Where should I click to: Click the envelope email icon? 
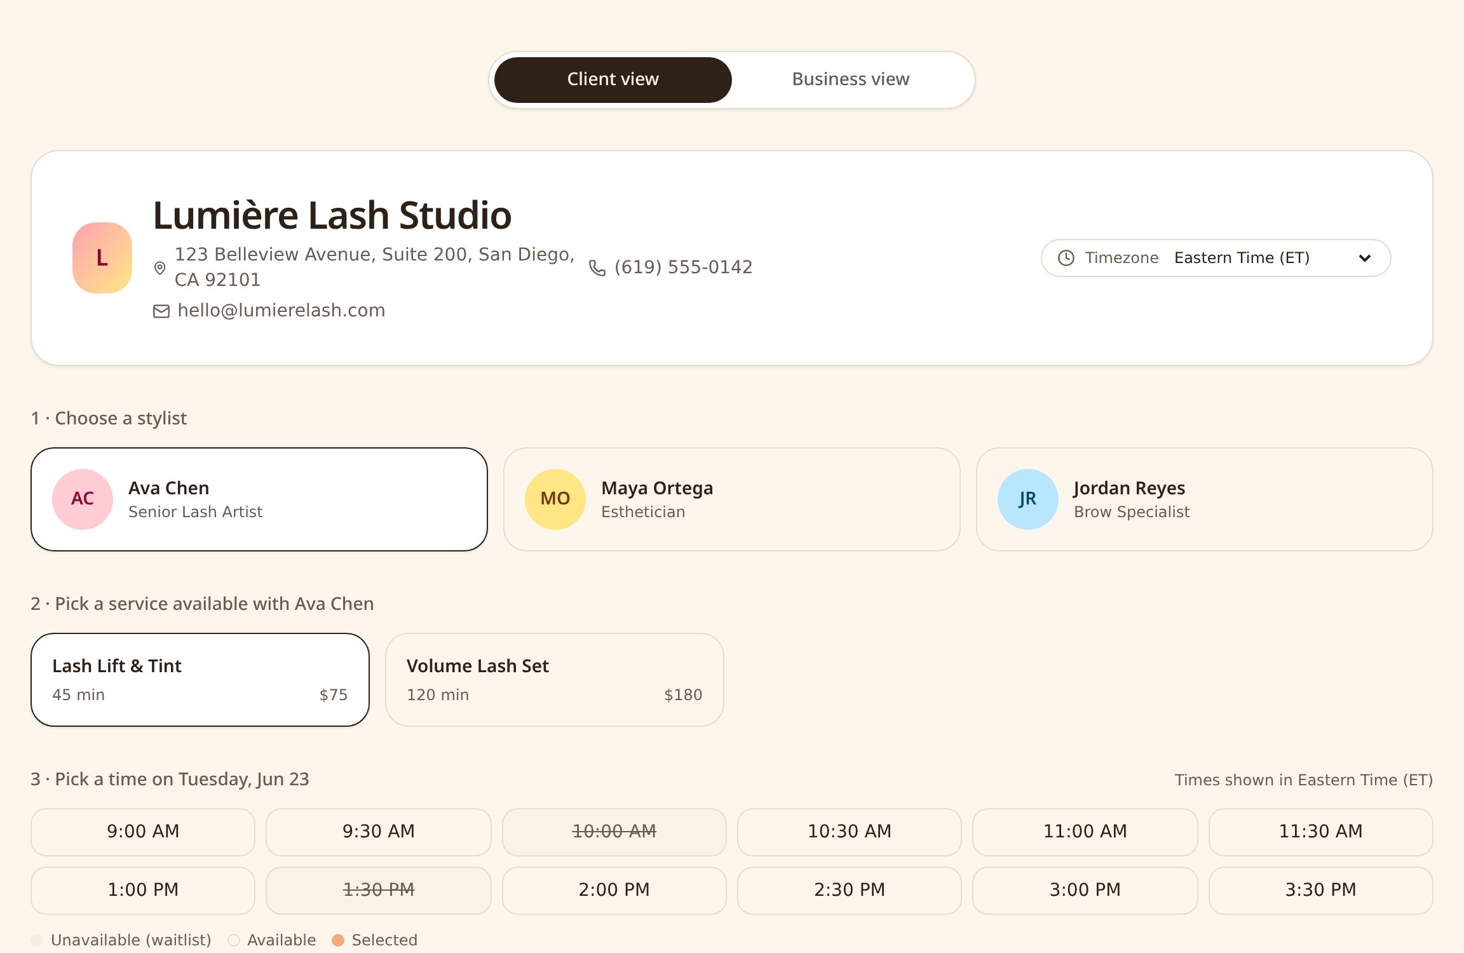(161, 311)
